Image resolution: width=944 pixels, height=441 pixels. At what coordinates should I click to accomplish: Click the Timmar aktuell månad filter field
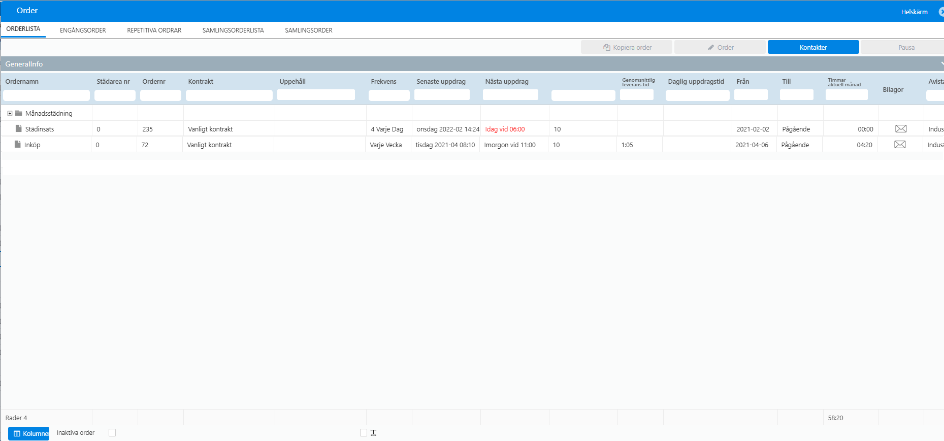pos(847,94)
